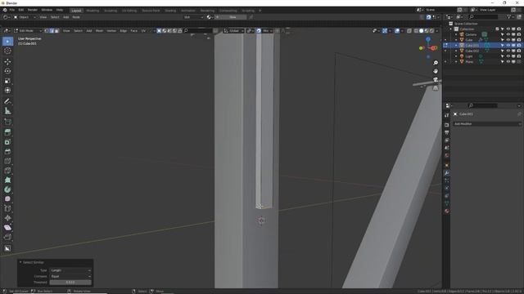Open the Mesh menu in viewport header

99,31
